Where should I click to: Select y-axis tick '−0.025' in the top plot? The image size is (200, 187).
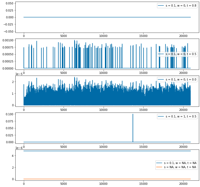(x=8, y=24)
